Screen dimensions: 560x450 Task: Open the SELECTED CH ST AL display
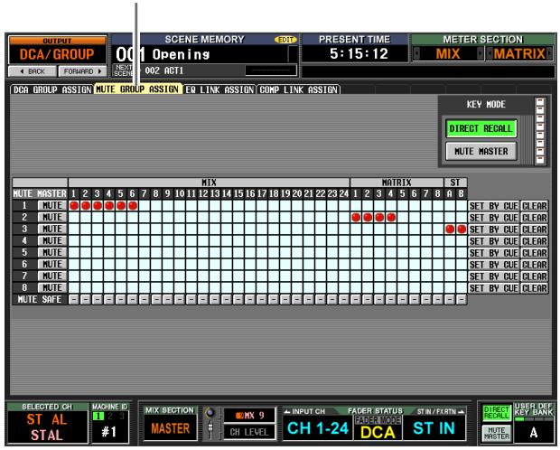(47, 427)
